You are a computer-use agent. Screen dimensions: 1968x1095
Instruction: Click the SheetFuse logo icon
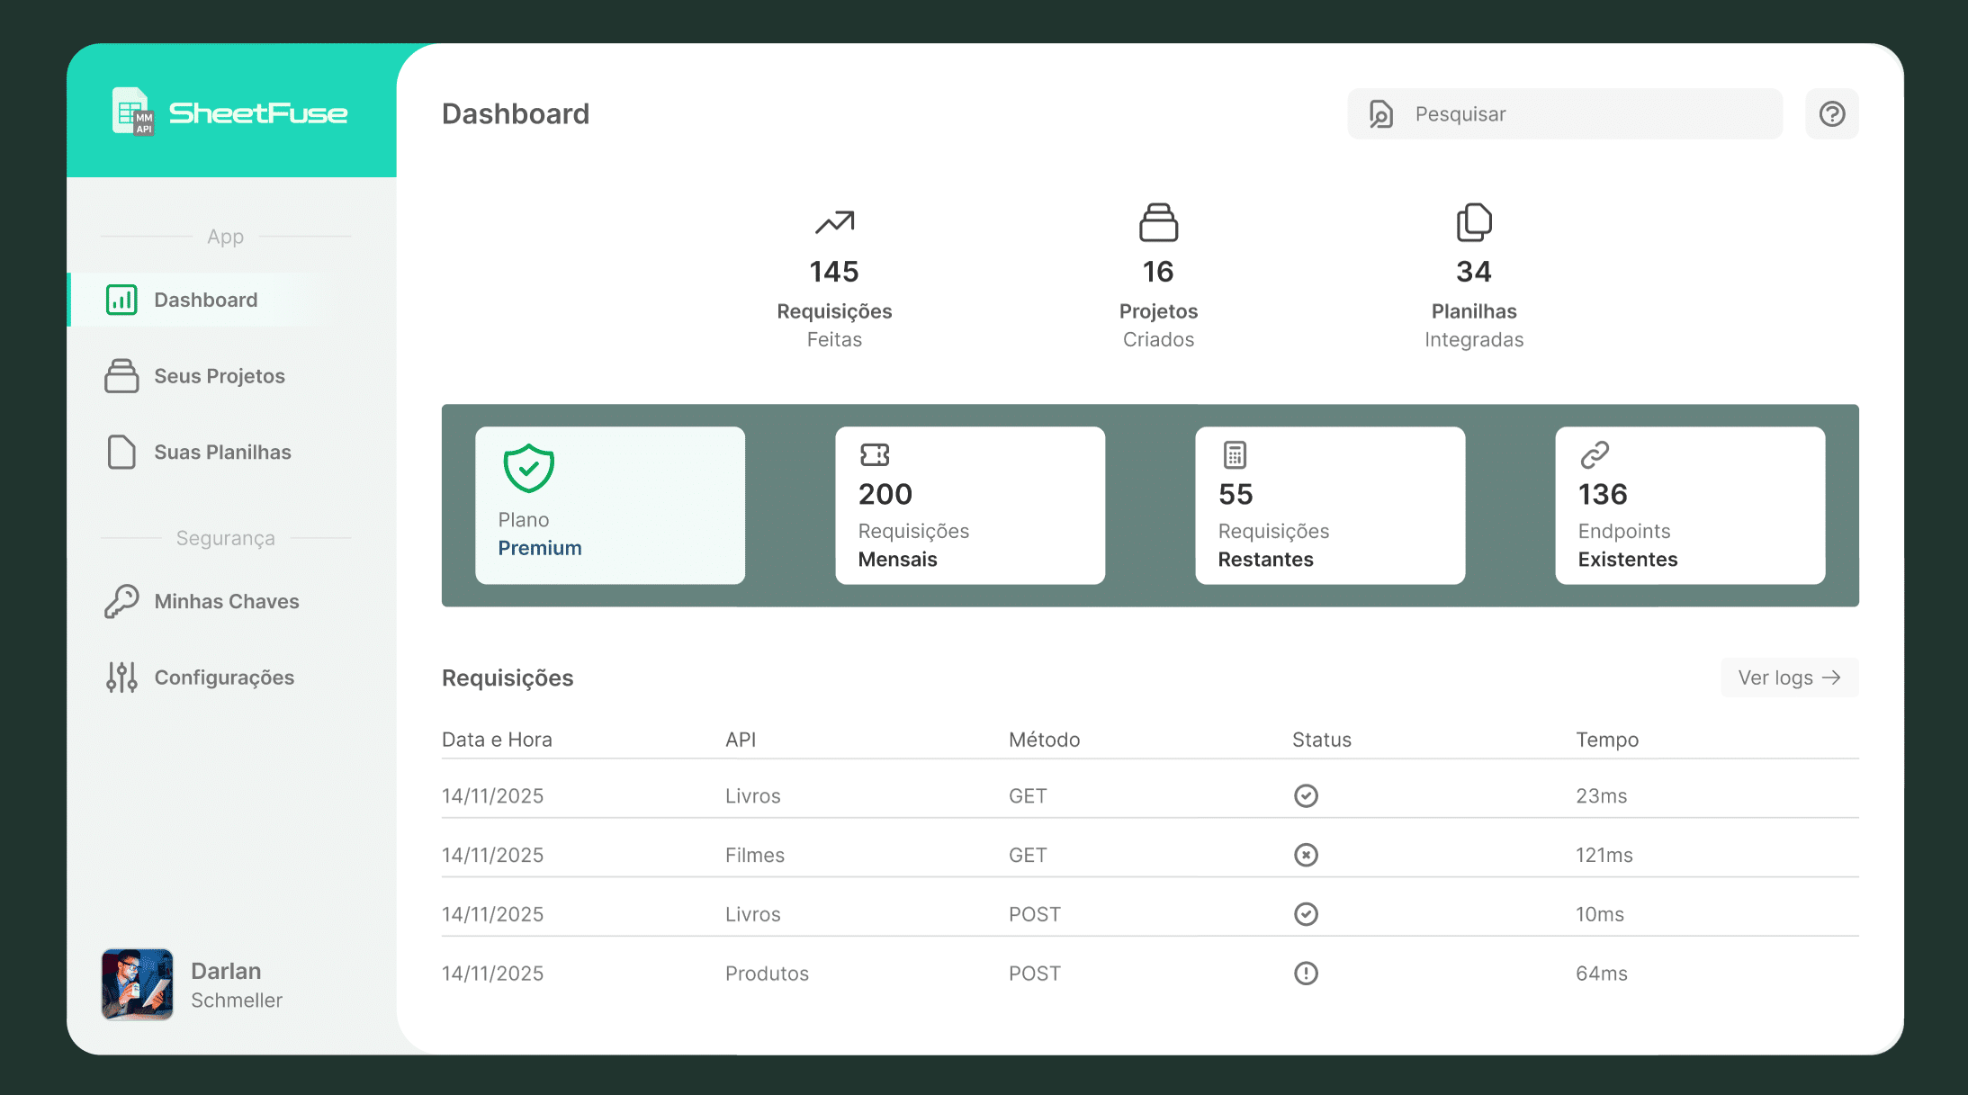coord(132,112)
